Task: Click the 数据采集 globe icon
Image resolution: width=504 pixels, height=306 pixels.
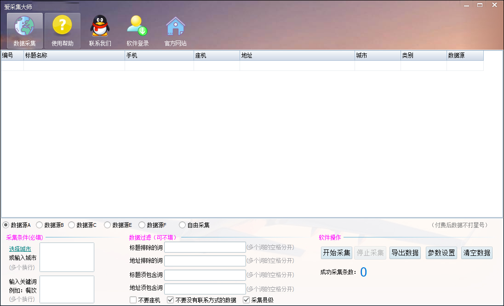Action: coord(24,30)
